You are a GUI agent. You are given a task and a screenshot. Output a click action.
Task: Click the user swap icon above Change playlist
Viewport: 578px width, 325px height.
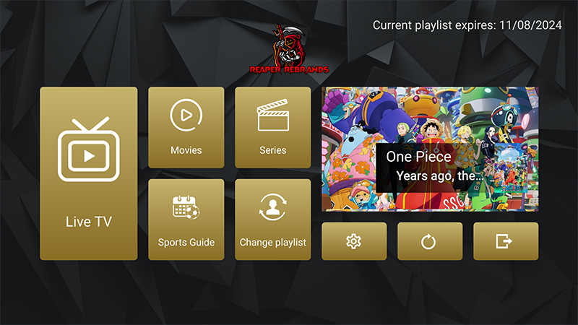tap(273, 207)
